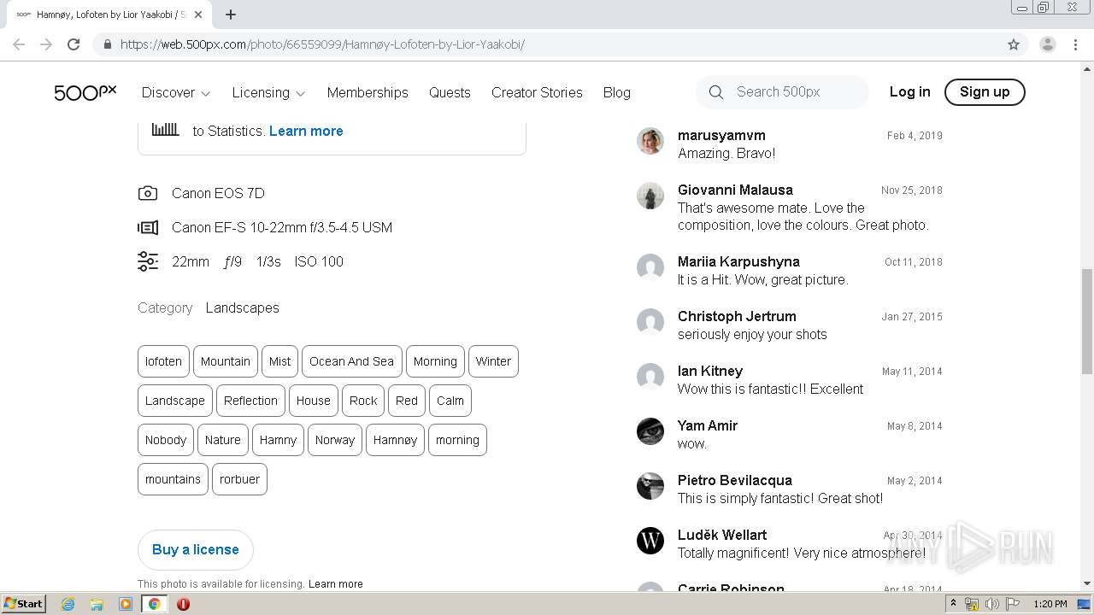This screenshot has height=615, width=1094.
Task: Click the Landscapes category link
Action: (x=242, y=307)
